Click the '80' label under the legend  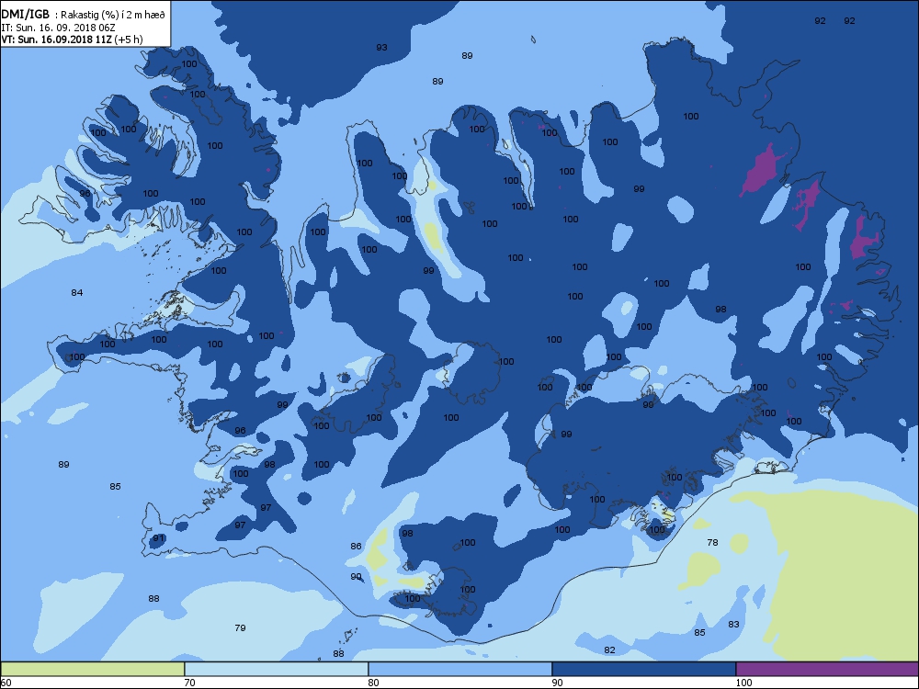(373, 683)
